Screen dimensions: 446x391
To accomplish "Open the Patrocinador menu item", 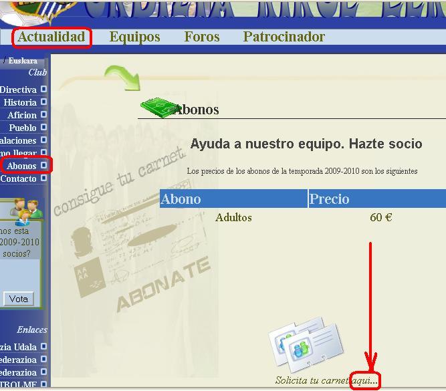I will tap(284, 37).
